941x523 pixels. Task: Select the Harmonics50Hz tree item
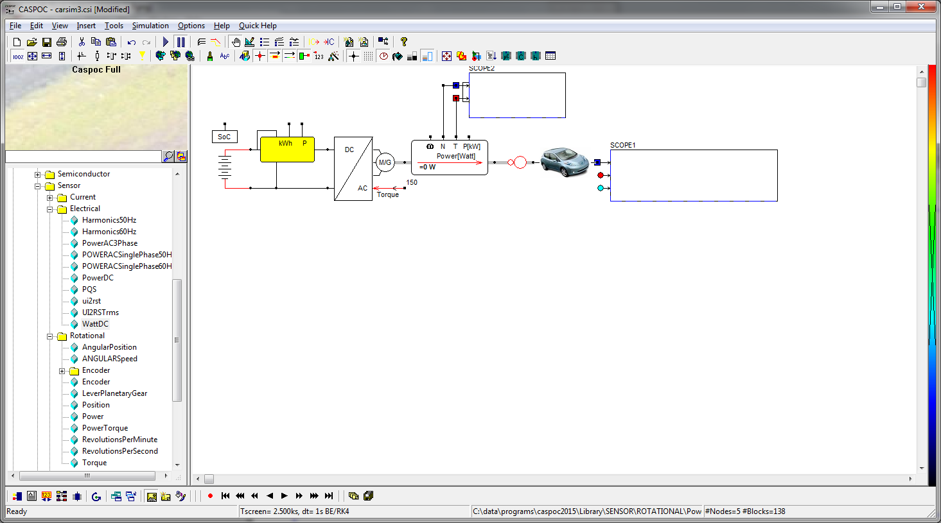click(109, 220)
